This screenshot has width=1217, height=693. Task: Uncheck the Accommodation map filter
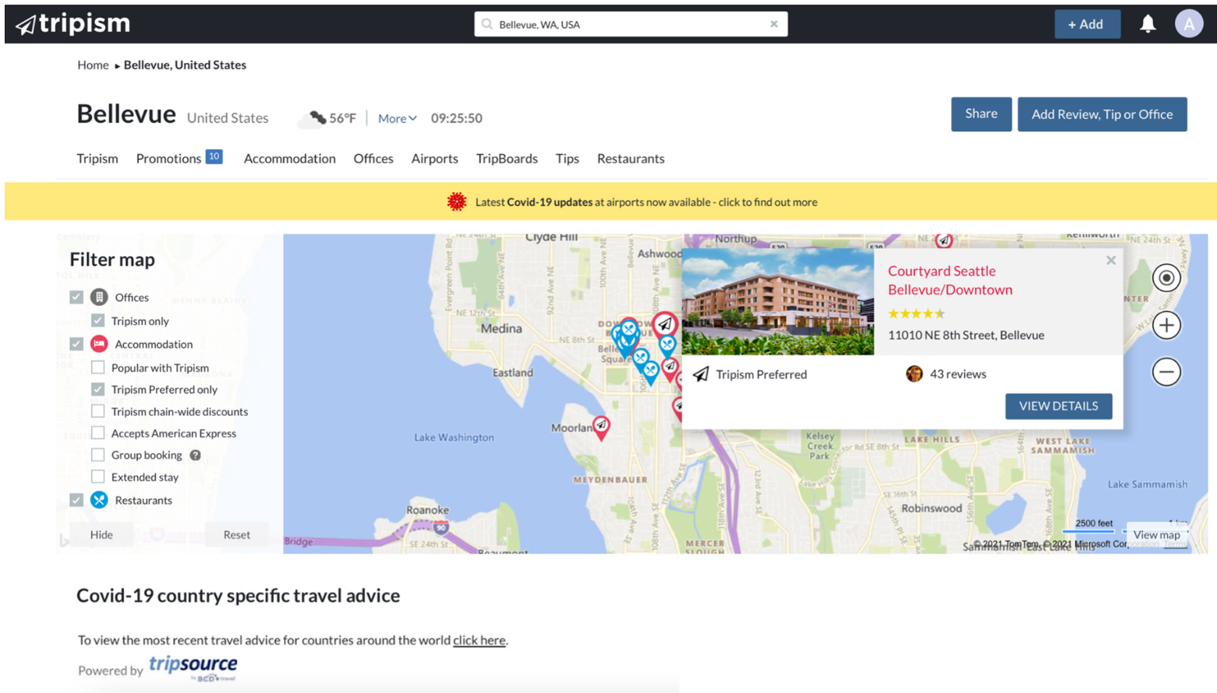coord(77,343)
